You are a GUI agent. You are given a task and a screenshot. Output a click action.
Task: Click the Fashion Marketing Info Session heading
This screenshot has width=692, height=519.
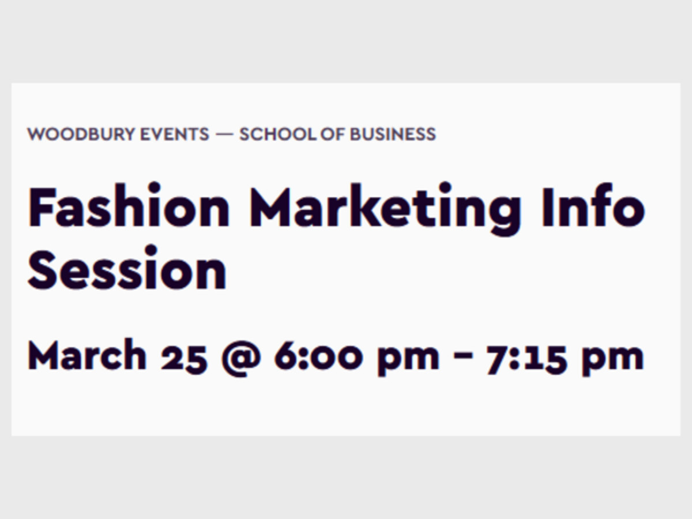(x=336, y=238)
